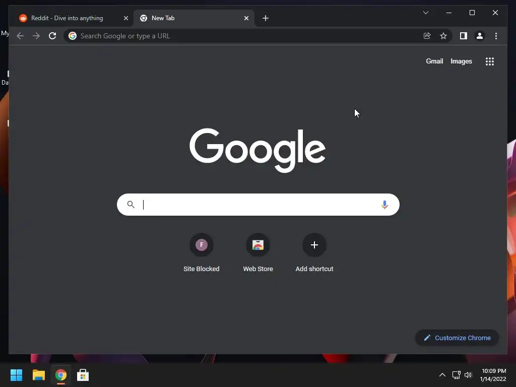Open the clock showing 10:09 PM
The height and width of the screenshot is (387, 516).
click(493, 375)
